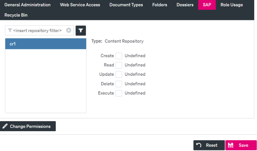Select the cr1 repository in the list
The image size is (257, 151).
(x=46, y=44)
